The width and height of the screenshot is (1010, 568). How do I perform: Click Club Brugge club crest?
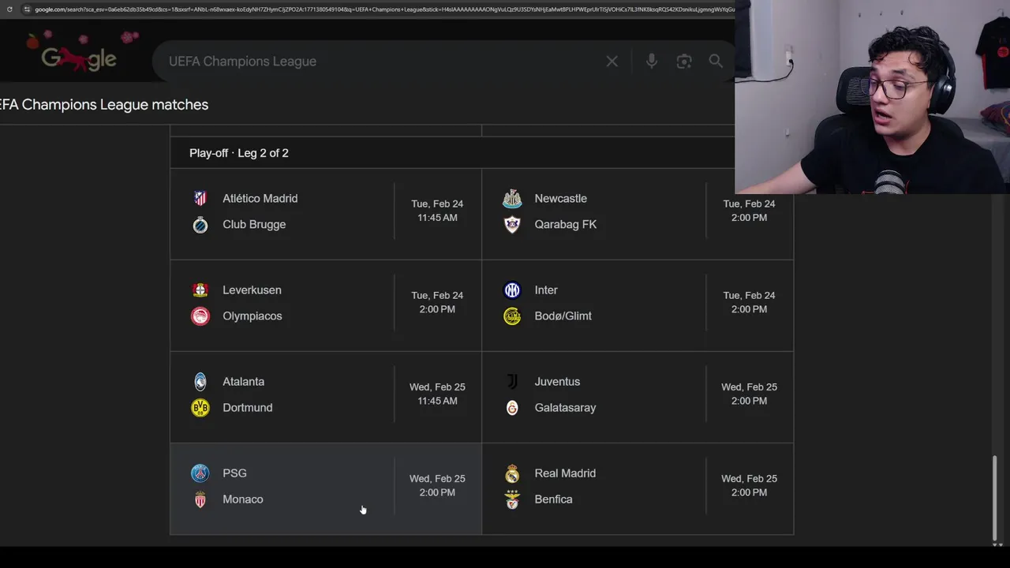[200, 225]
